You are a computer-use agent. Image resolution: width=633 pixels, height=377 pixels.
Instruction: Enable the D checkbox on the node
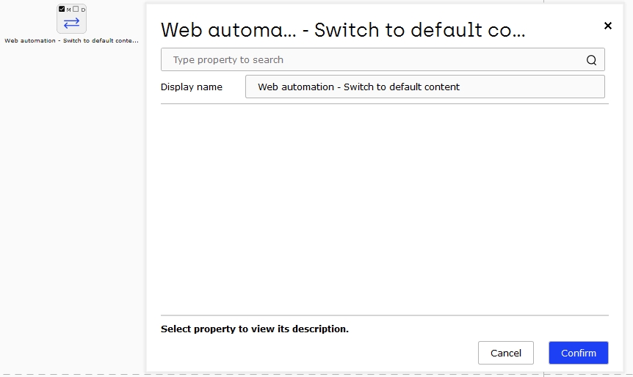(76, 9)
